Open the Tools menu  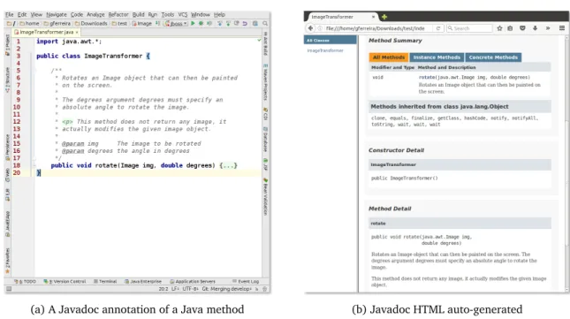coord(168,14)
